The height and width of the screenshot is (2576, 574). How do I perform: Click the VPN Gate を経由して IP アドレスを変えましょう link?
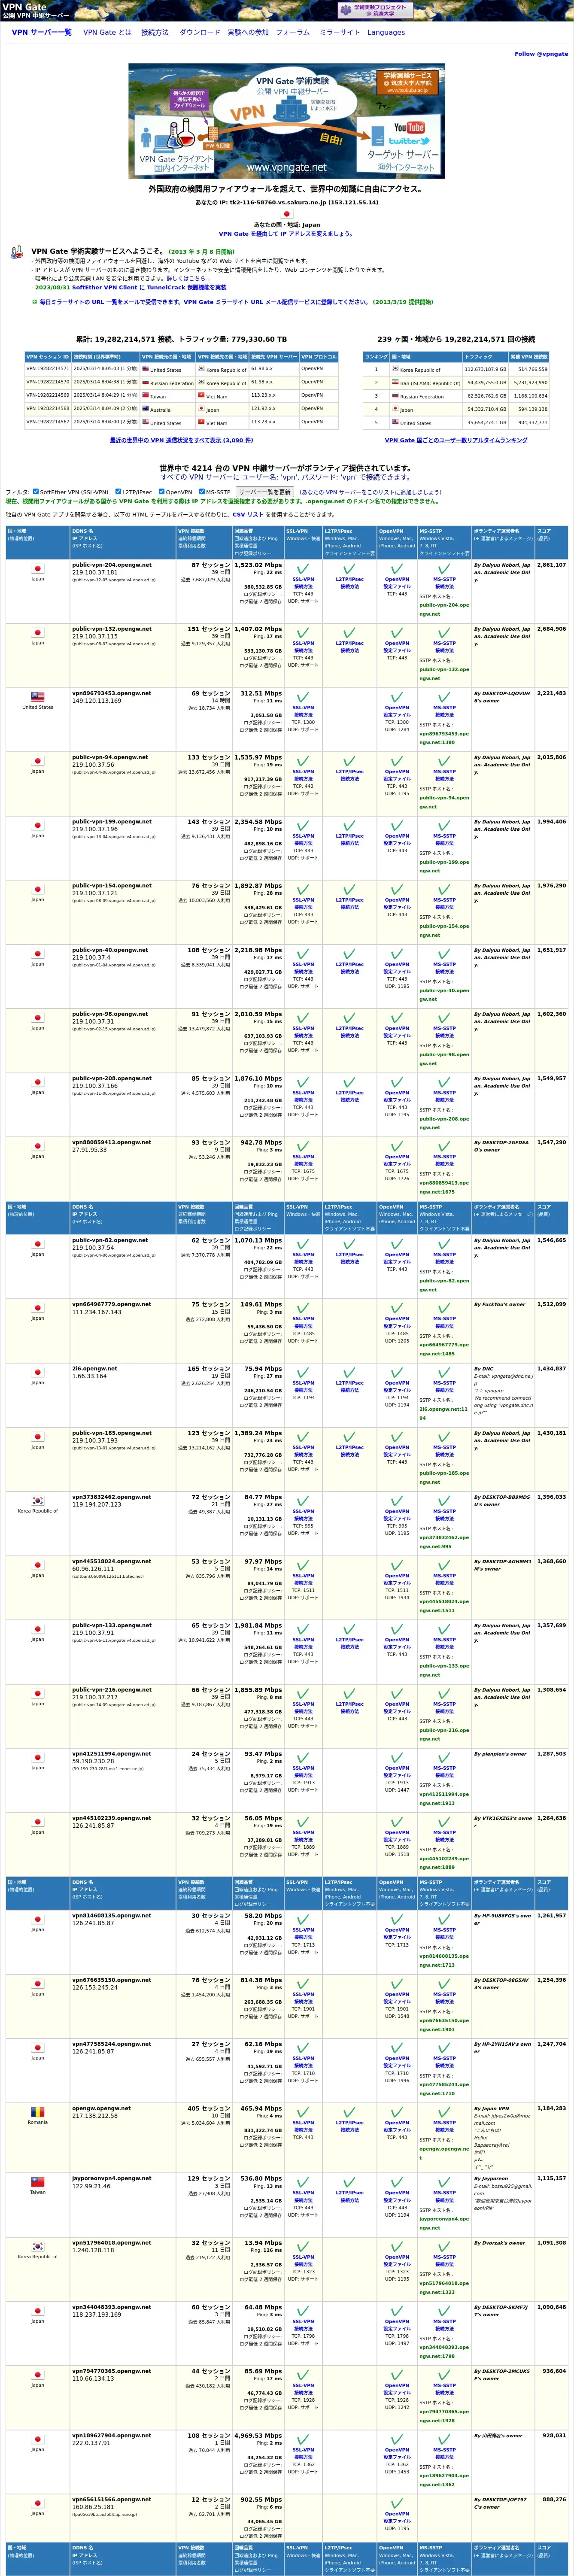pyautogui.click(x=286, y=234)
